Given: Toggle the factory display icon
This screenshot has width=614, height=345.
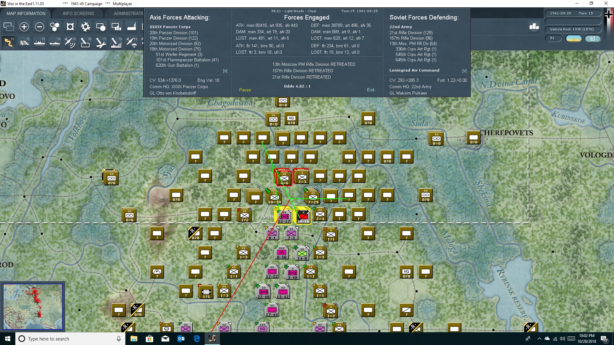Looking at the screenshot, I should [x=131, y=27].
